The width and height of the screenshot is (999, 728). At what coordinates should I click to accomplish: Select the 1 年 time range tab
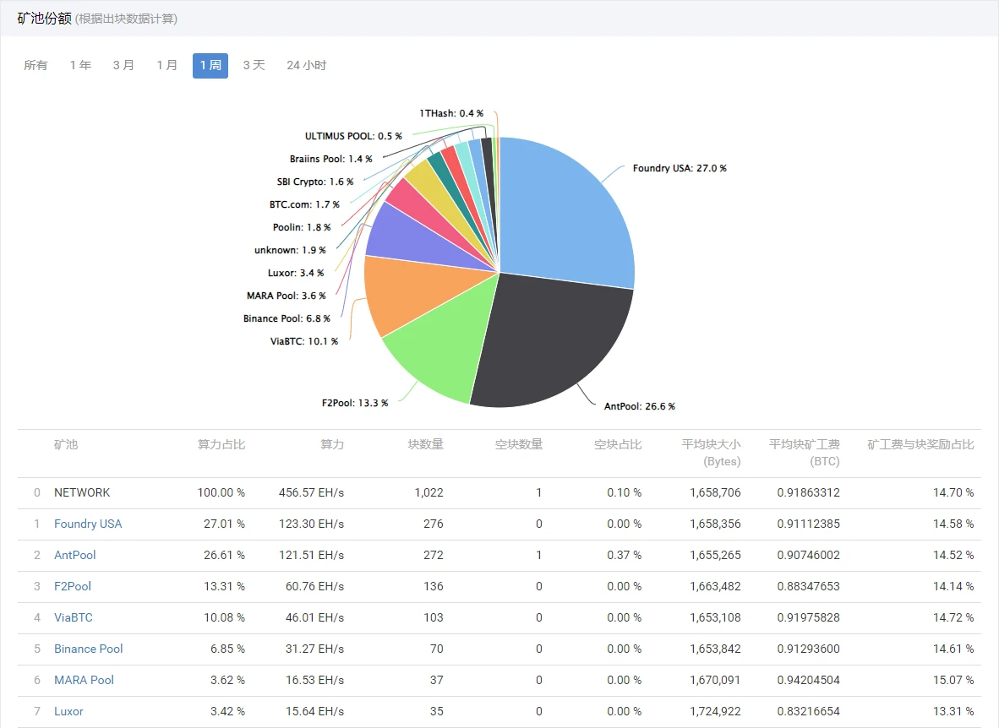[x=79, y=65]
